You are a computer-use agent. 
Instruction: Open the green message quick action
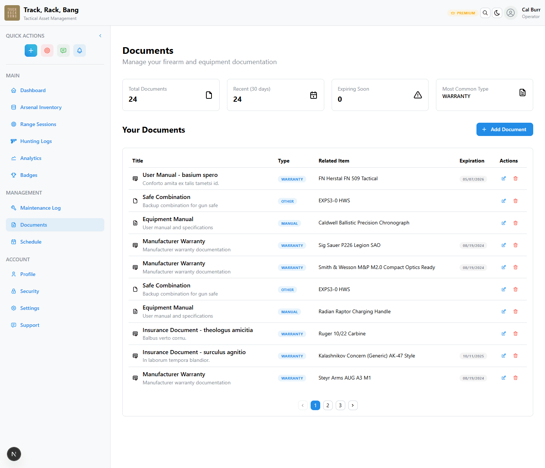(x=63, y=50)
